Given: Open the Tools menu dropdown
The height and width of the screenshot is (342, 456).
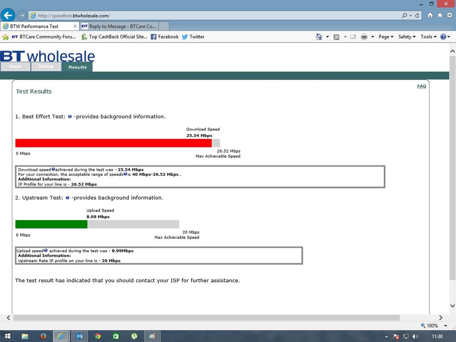Looking at the screenshot, I should (428, 37).
